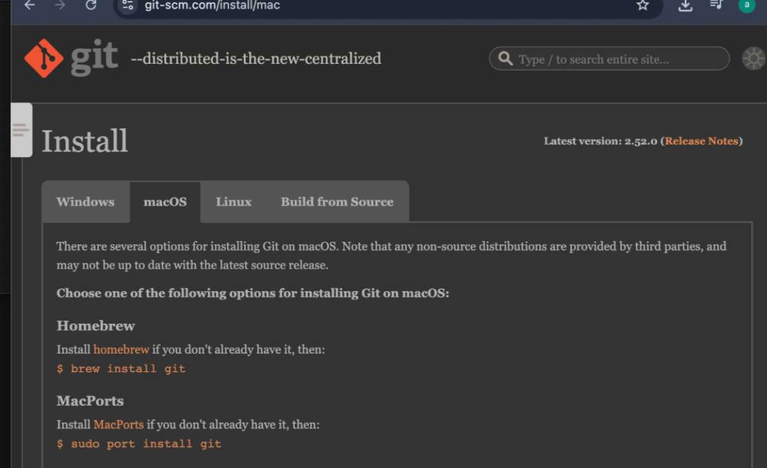767x468 pixels.
Task: Open the media control playlist icon
Action: [716, 5]
